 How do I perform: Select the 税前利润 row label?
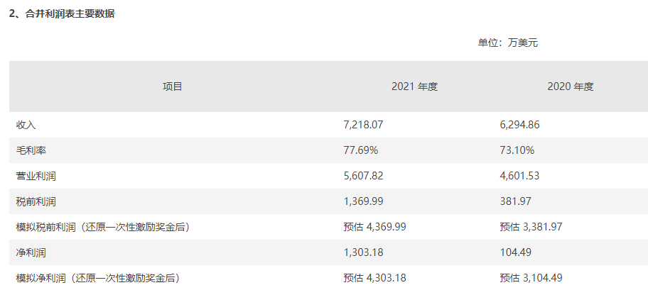pos(36,201)
